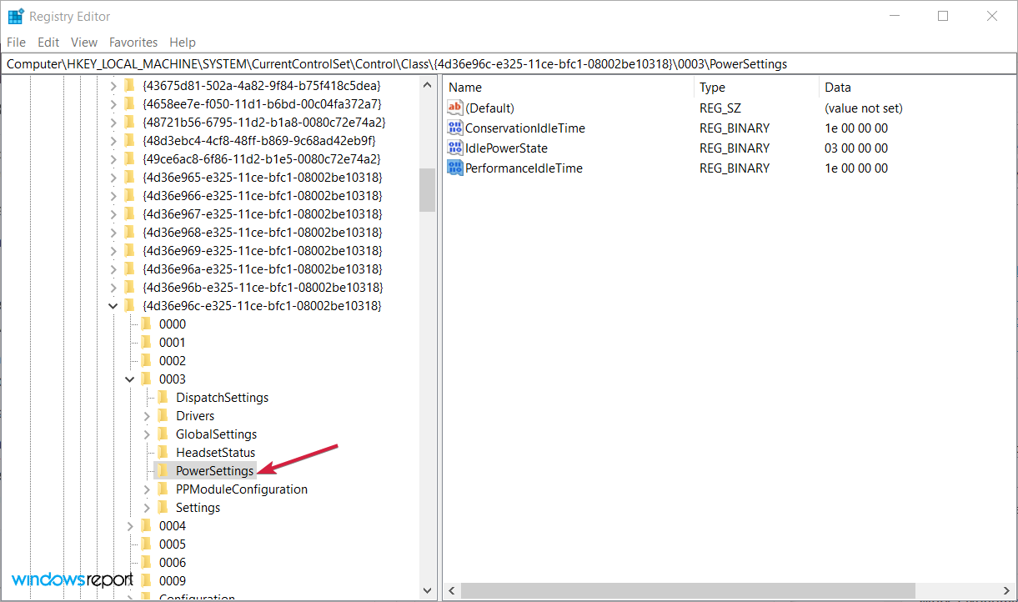Expand the {48721b56-6795-11d2-b1a8-0080c72e74a2} key
Image resolution: width=1018 pixels, height=602 pixels.
point(113,122)
